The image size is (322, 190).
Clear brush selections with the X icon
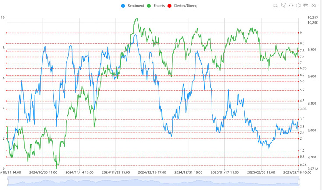tap(314, 5)
